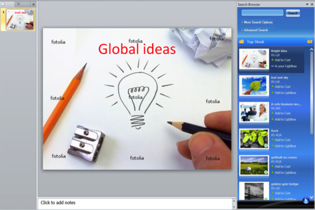Viewport: 315px width, 210px height.
Task: Click the green badge on leaf and sky thumbnail
Action: click(266, 92)
